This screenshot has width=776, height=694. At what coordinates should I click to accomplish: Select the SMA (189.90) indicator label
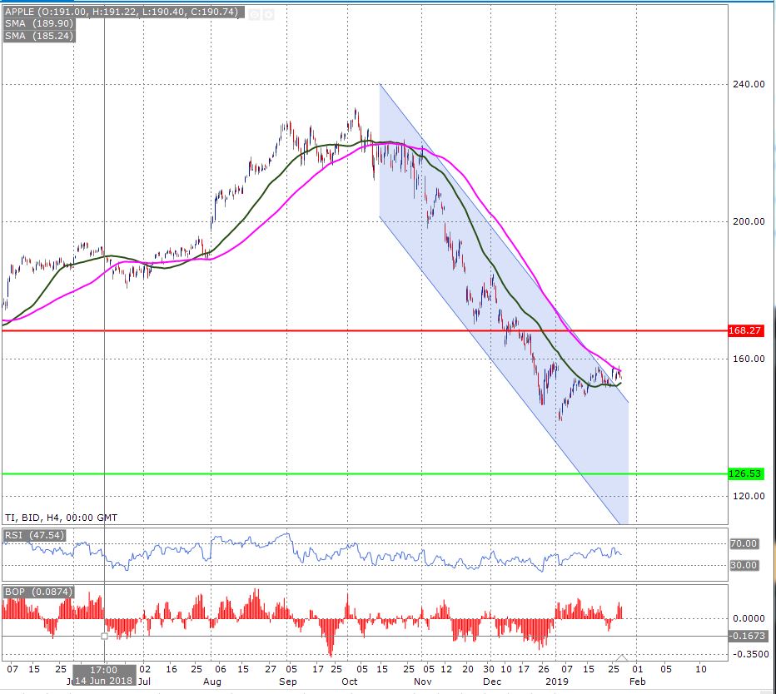point(39,24)
